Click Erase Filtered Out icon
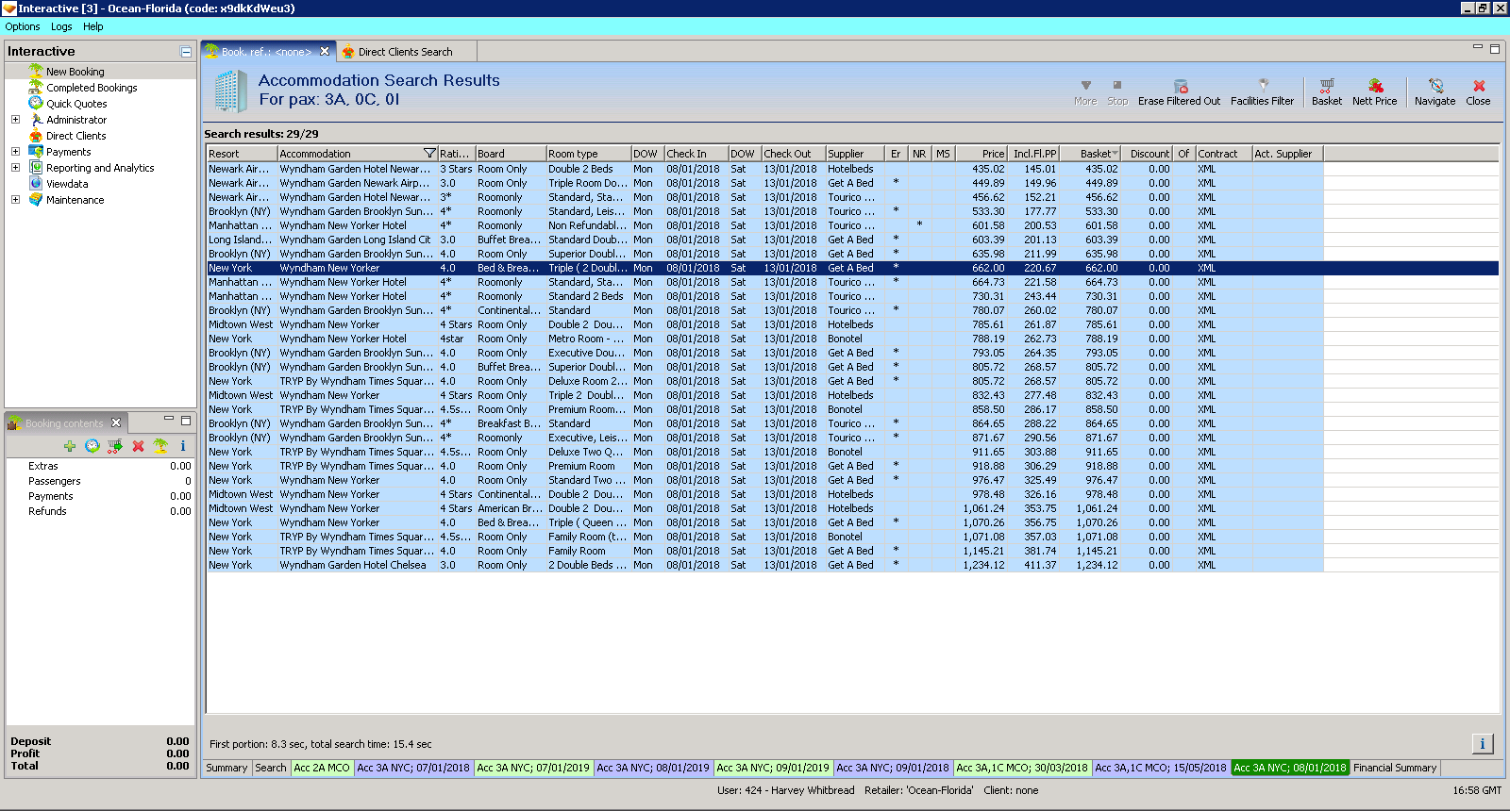 (1180, 86)
